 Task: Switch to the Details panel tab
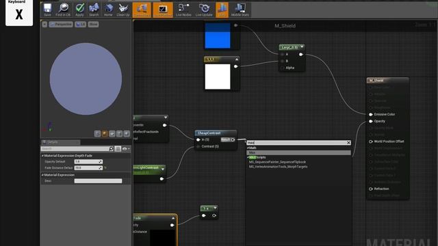(60, 142)
